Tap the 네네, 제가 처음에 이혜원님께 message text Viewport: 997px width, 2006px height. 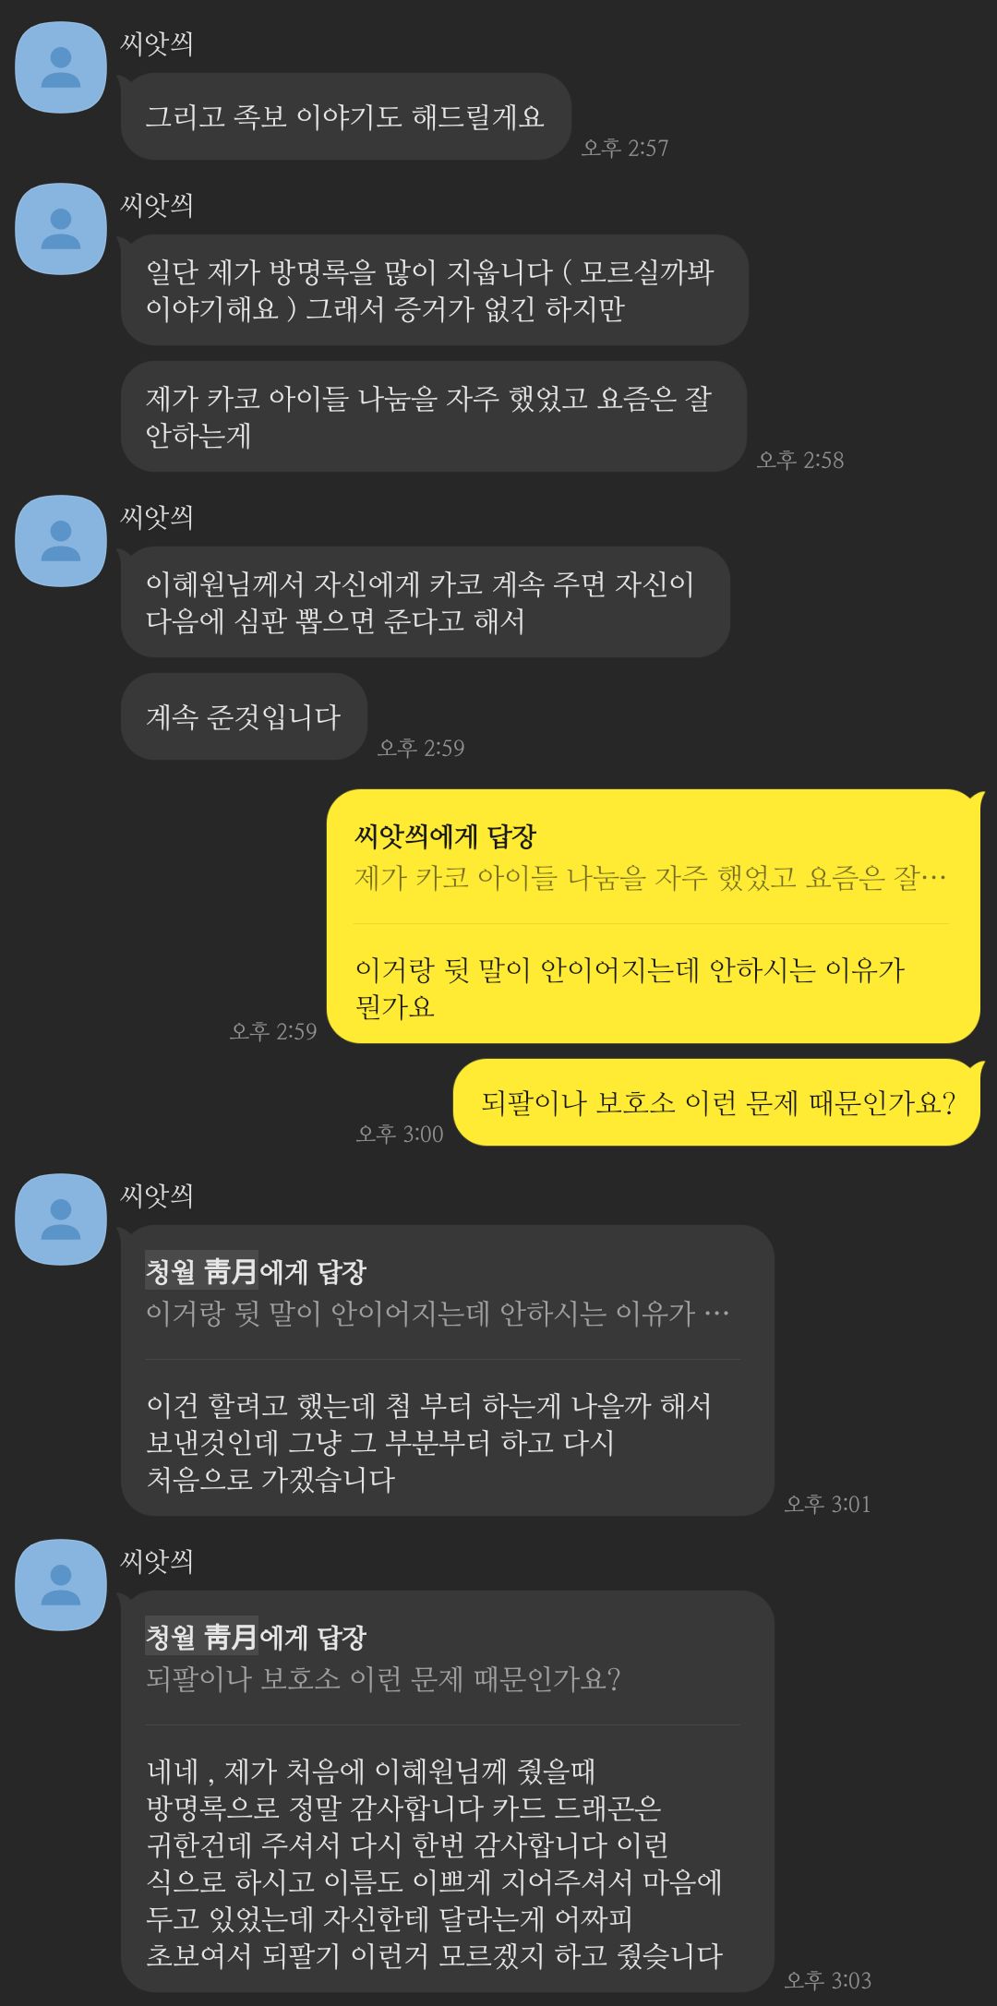[x=434, y=1863]
